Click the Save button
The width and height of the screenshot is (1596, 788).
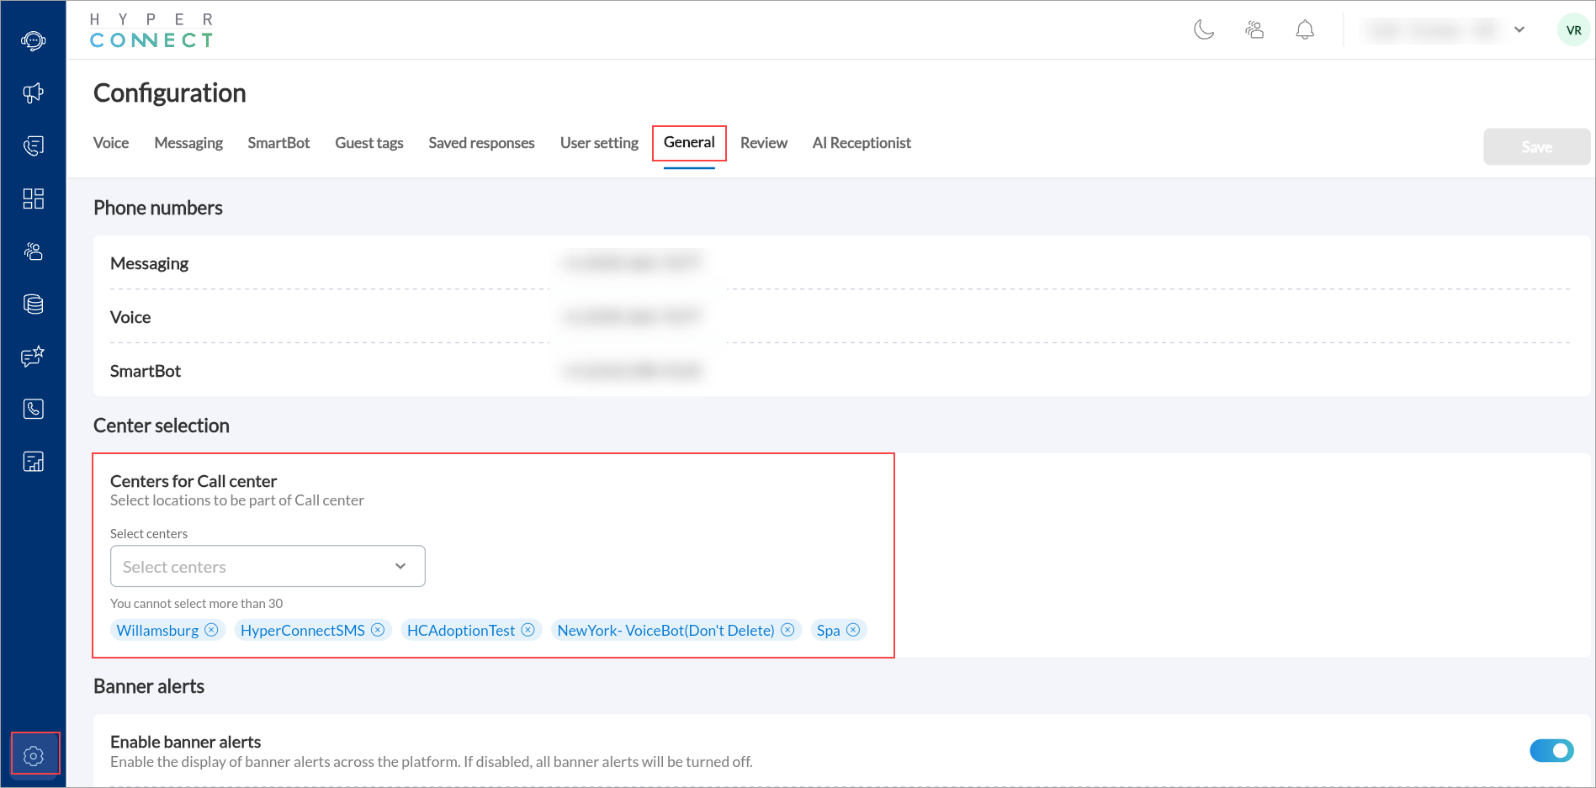pos(1536,146)
